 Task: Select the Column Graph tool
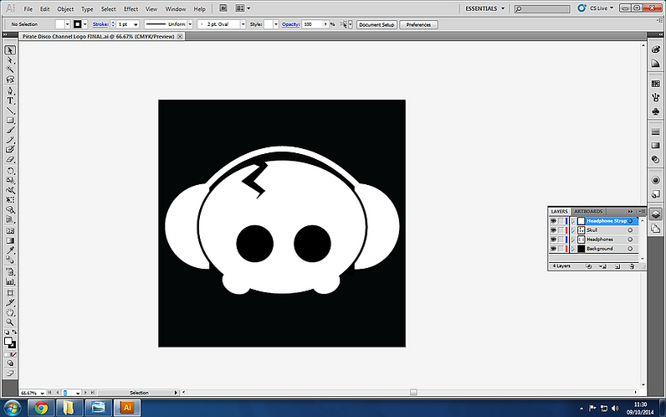coord(10,281)
